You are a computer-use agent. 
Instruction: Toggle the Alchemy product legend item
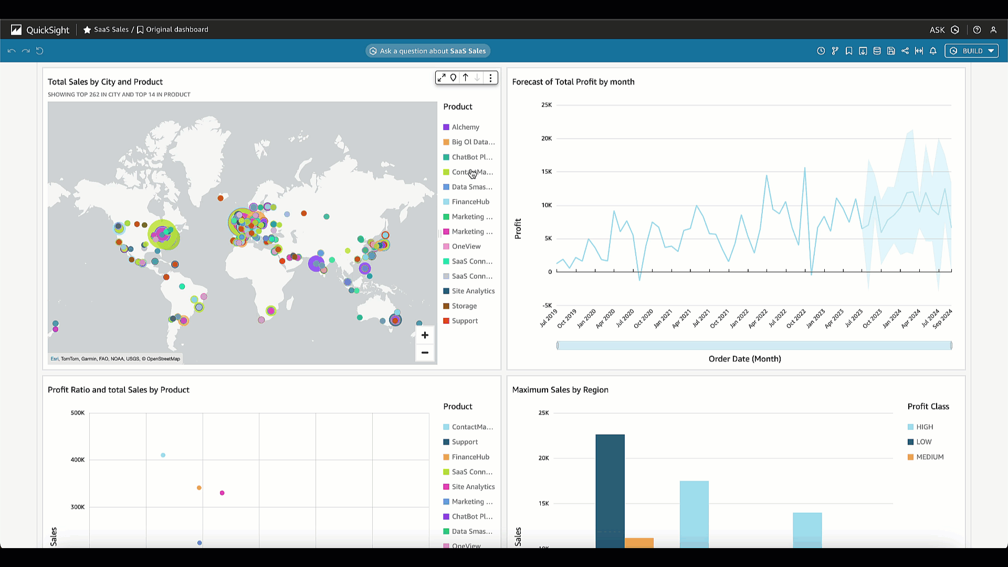[x=465, y=127]
